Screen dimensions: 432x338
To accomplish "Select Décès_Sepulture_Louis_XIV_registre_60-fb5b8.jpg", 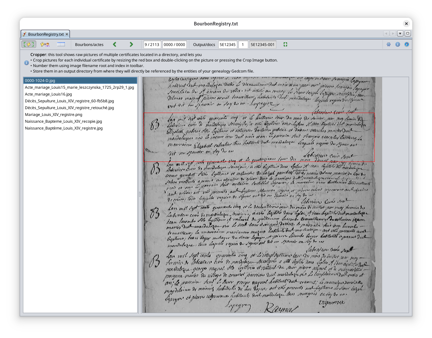I will pos(80,101).
